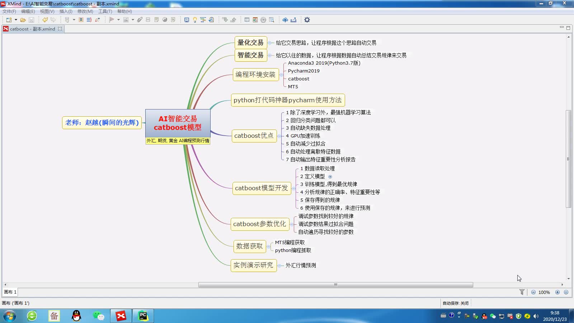Open the 插入(I) menu

[66, 11]
